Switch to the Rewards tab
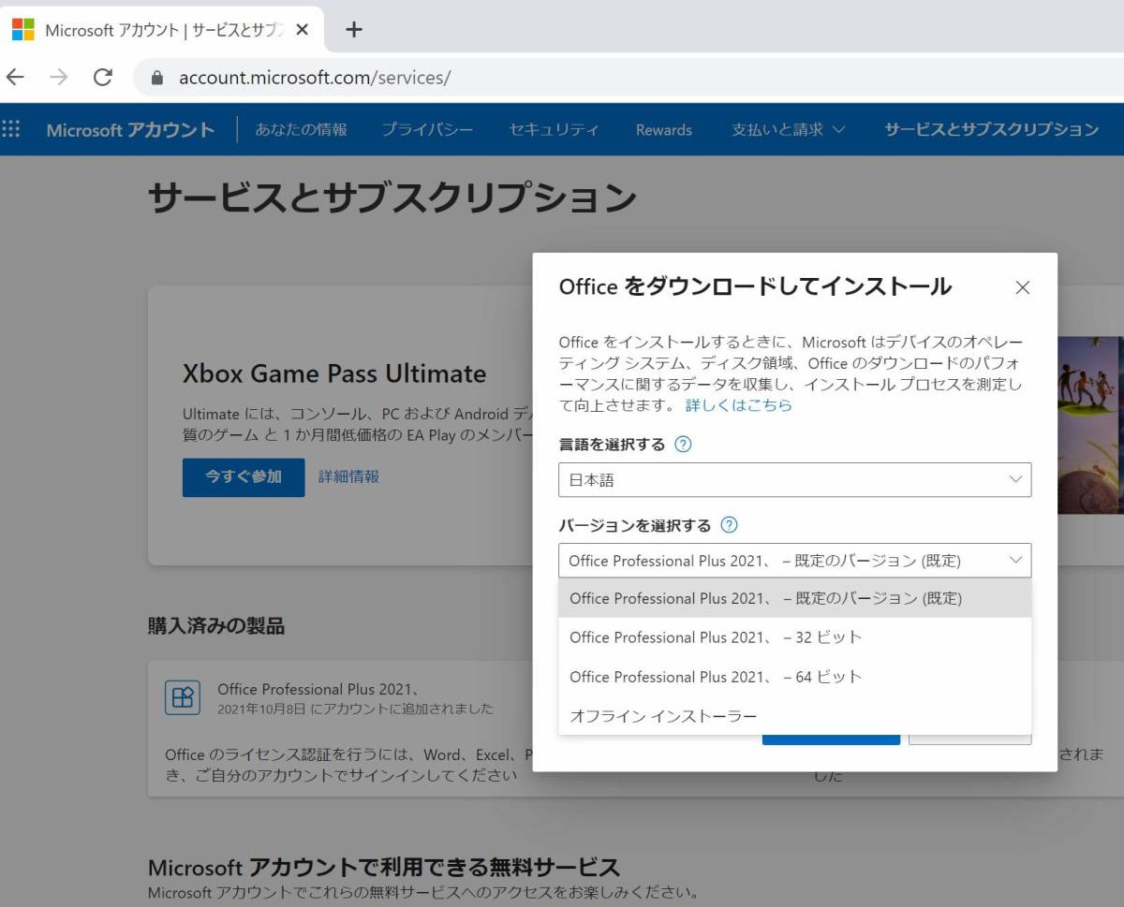This screenshot has height=907, width=1124. [664, 130]
